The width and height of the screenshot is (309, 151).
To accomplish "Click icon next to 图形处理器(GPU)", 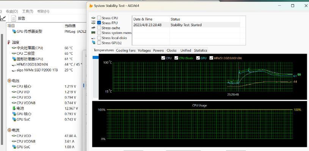I will 14,59.
